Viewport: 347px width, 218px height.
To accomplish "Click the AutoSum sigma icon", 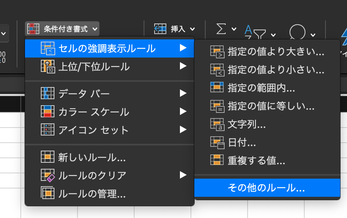I will point(221,29).
